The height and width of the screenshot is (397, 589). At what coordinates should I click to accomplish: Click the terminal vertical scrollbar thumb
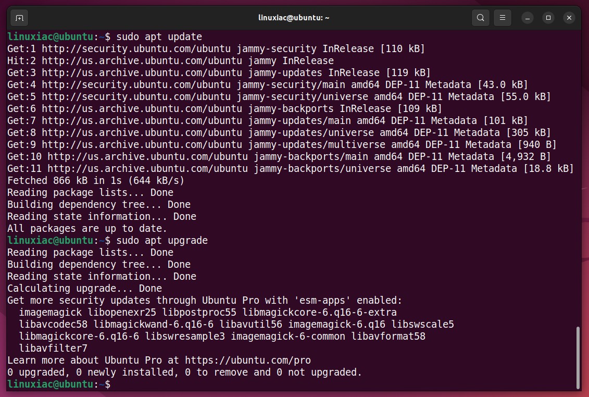pos(578,358)
